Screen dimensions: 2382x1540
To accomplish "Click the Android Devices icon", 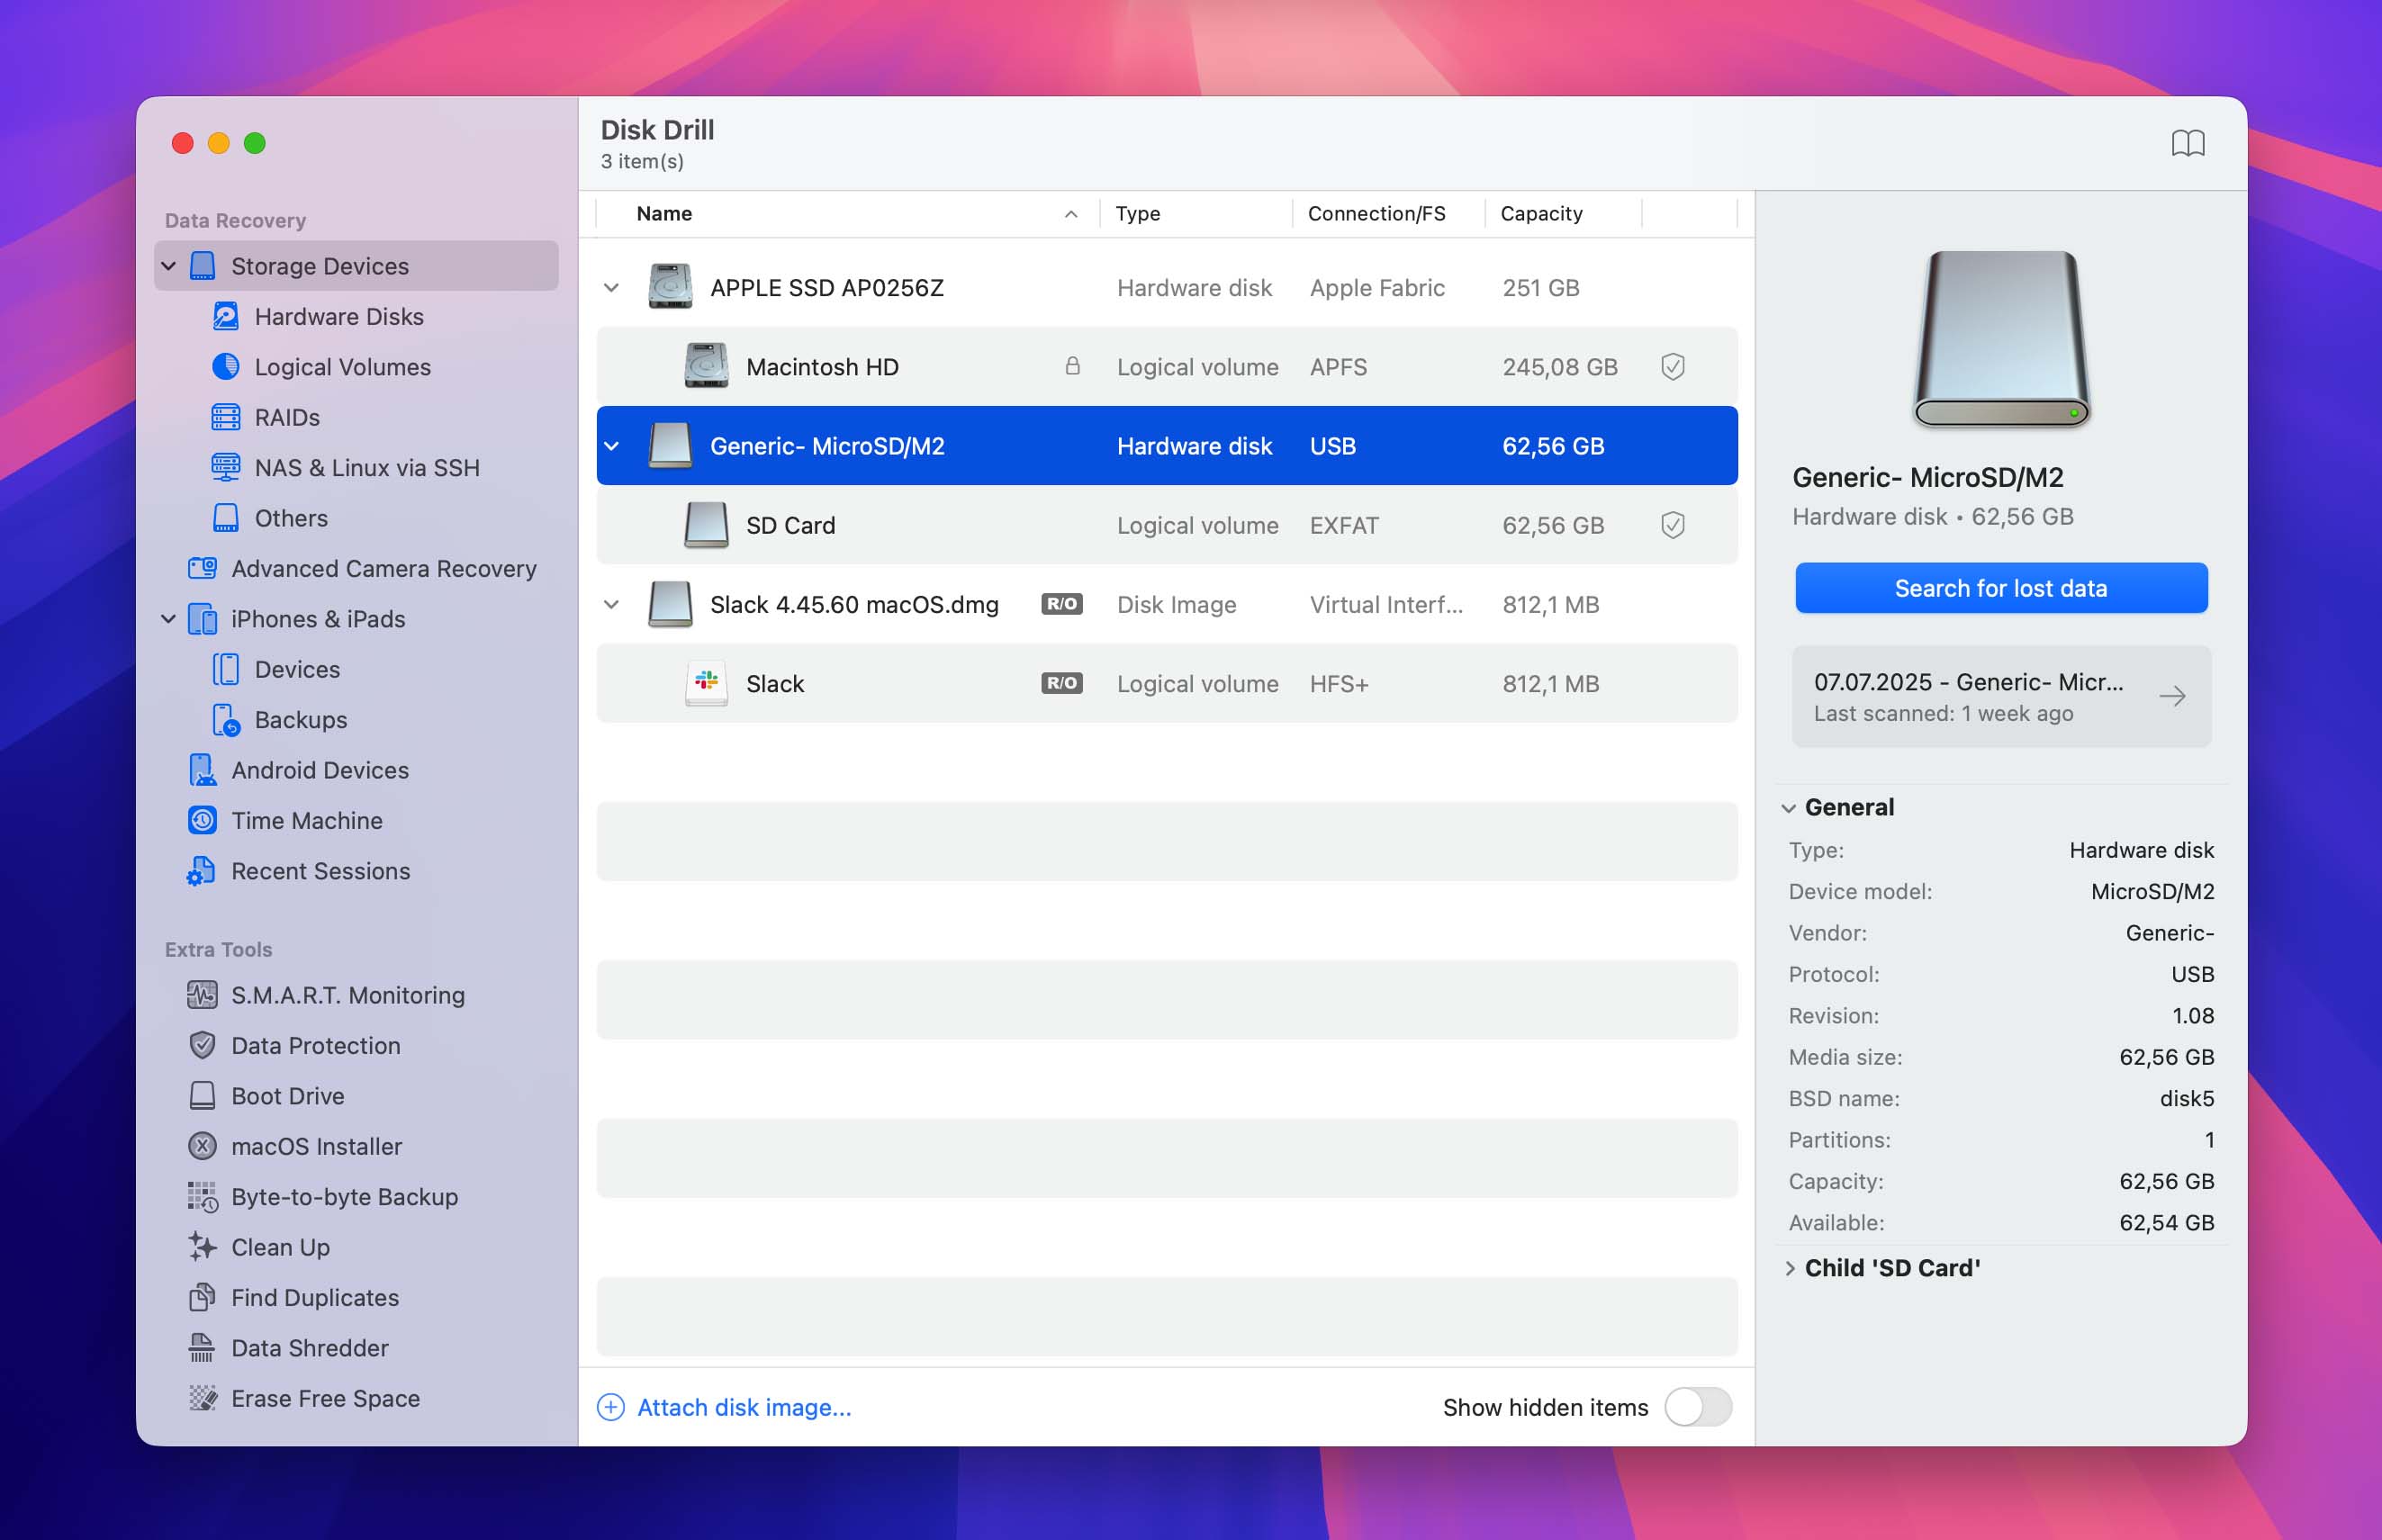I will point(202,770).
